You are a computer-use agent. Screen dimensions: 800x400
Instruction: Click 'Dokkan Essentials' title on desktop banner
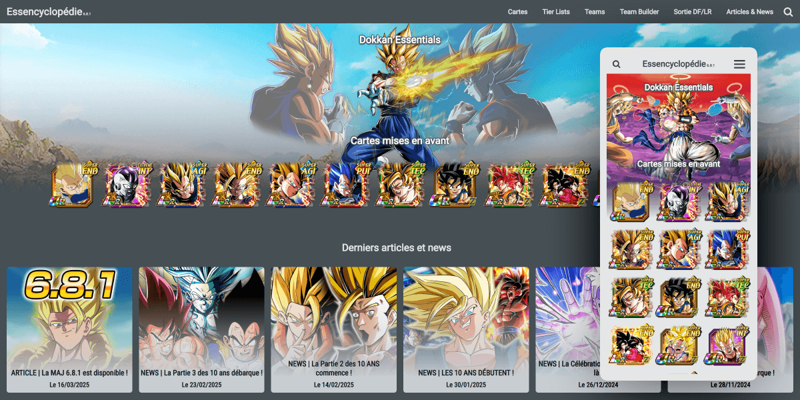point(400,40)
